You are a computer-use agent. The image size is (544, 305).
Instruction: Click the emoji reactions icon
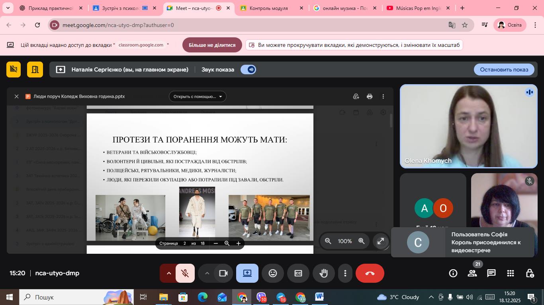pyautogui.click(x=273, y=273)
